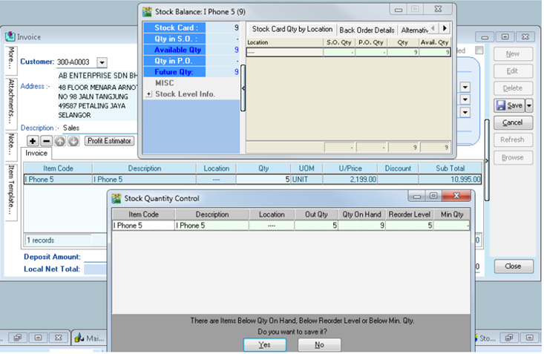Open the Profit Estimator
544x354 pixels.
tap(109, 141)
